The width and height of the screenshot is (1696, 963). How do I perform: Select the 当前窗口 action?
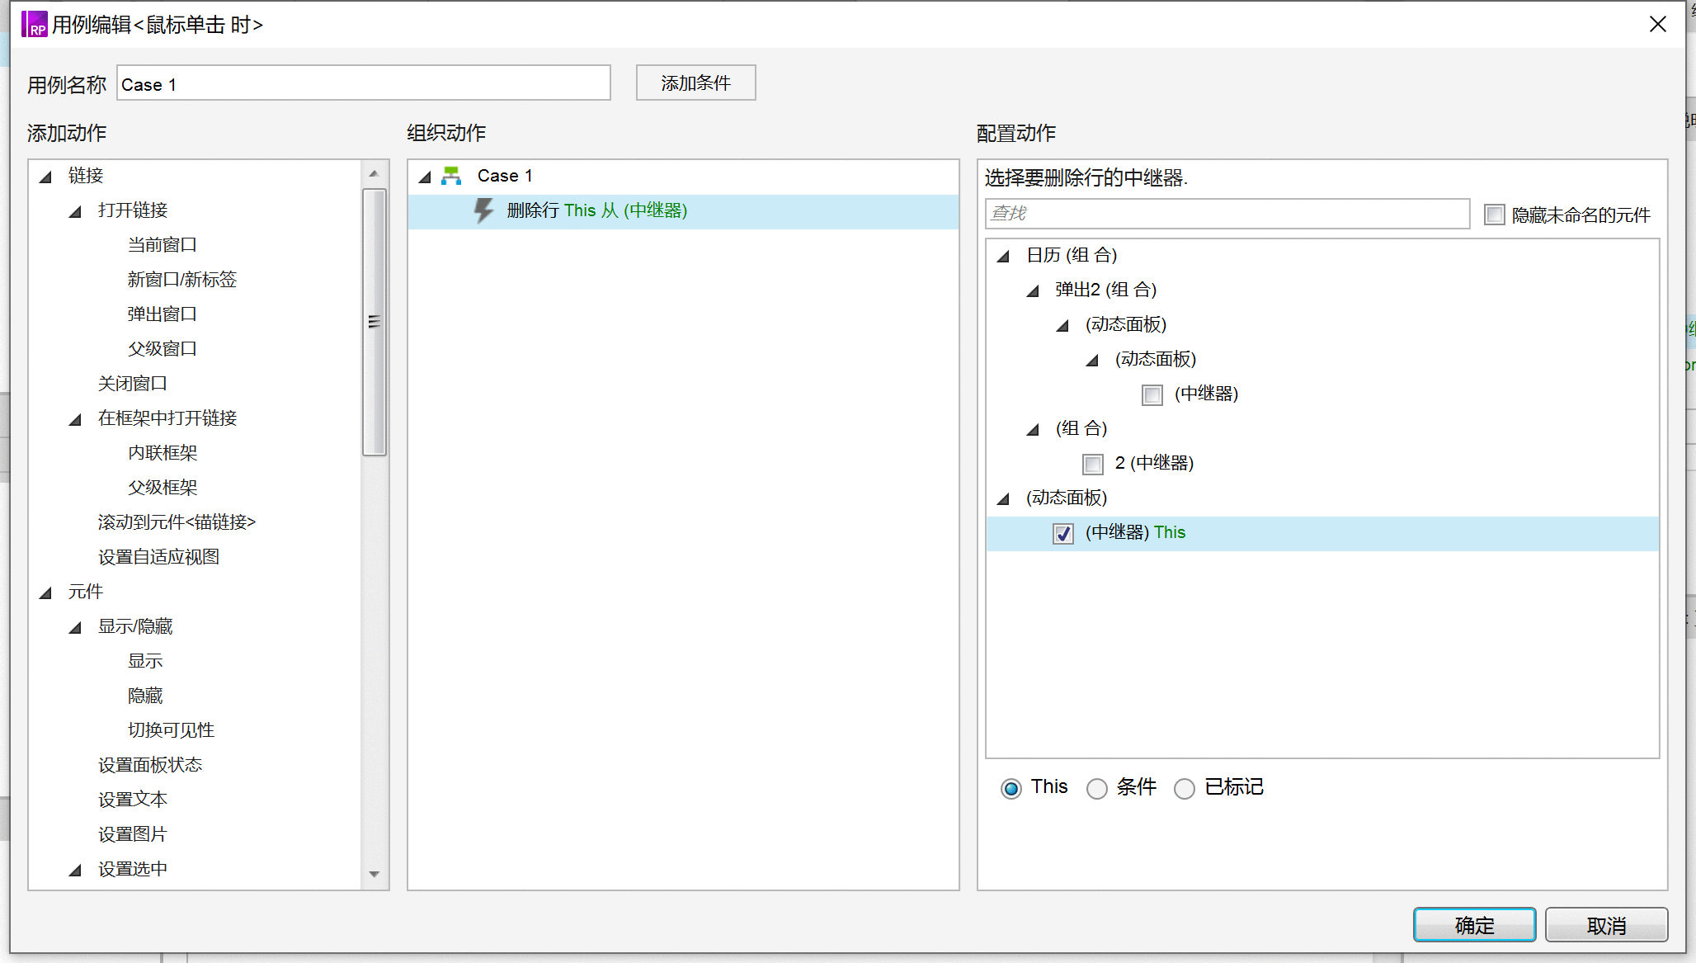pyautogui.click(x=163, y=245)
